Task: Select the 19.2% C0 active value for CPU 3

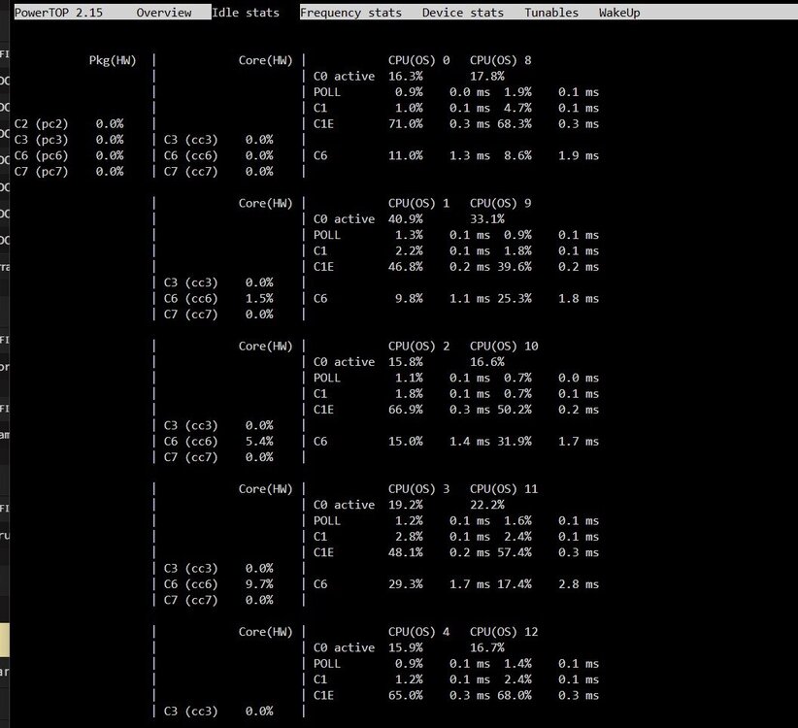Action: (406, 505)
